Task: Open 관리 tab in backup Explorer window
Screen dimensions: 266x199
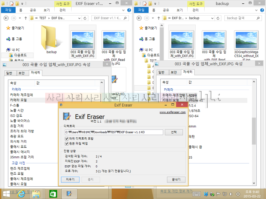Action: pyautogui.click(x=196, y=10)
